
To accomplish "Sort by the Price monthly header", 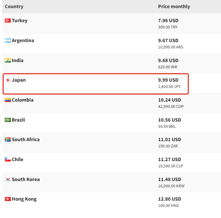I will point(174,7).
